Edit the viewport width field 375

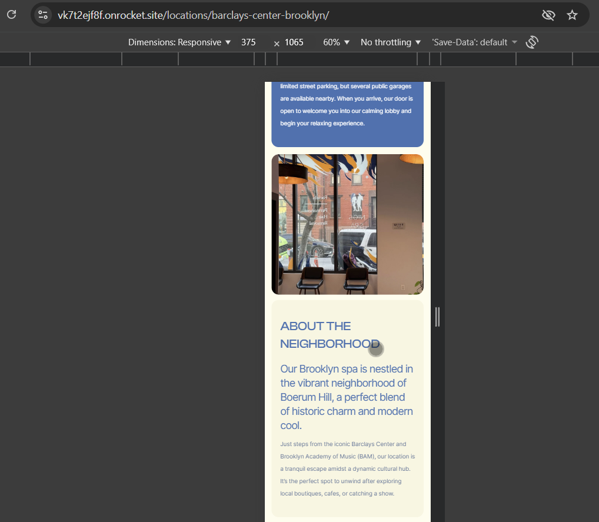tap(248, 42)
